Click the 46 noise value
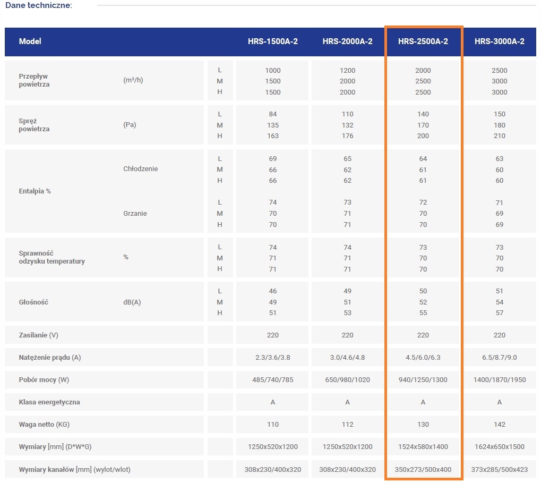541x482 pixels. (x=272, y=291)
